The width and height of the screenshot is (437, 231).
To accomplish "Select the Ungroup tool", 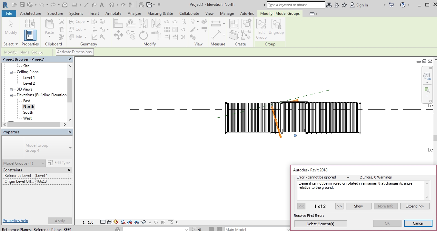I will [276, 28].
